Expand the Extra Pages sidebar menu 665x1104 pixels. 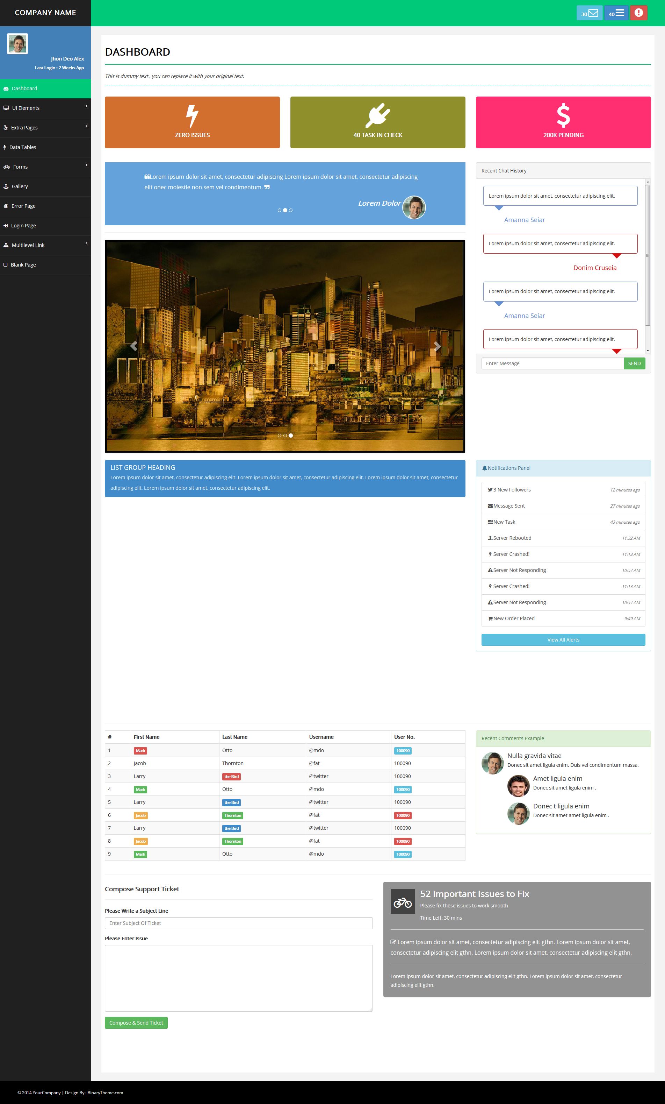45,128
